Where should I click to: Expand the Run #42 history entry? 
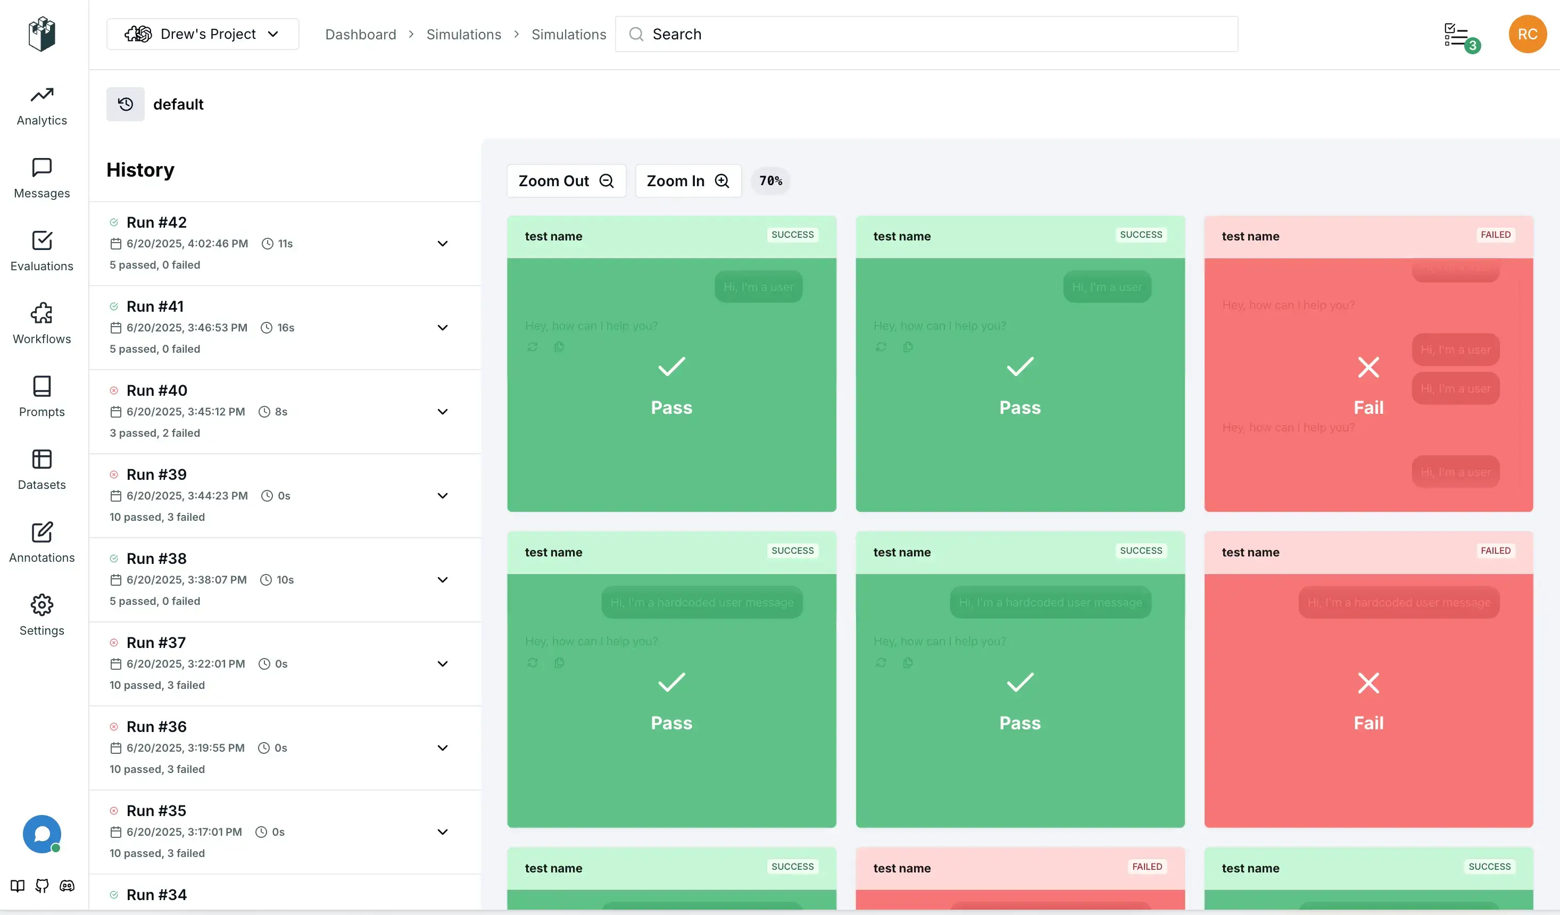(442, 243)
